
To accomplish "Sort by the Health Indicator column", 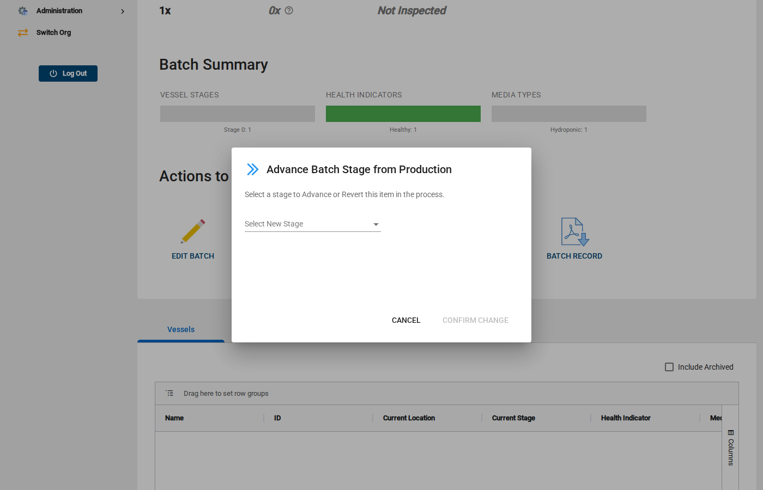I will point(625,418).
